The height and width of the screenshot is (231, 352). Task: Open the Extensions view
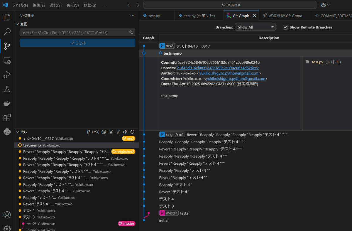[7, 117]
